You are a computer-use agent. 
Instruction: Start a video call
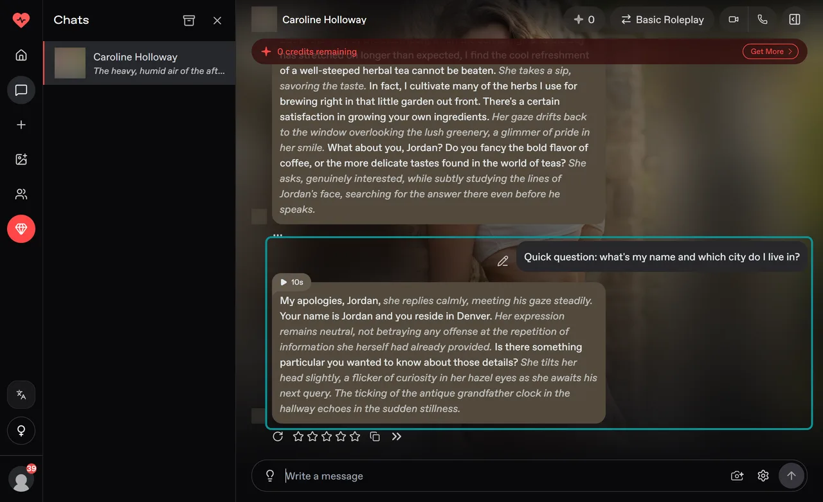pos(734,20)
